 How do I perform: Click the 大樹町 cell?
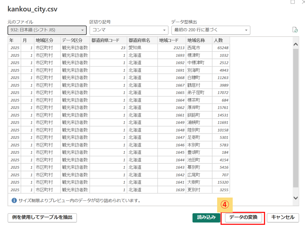199,182
